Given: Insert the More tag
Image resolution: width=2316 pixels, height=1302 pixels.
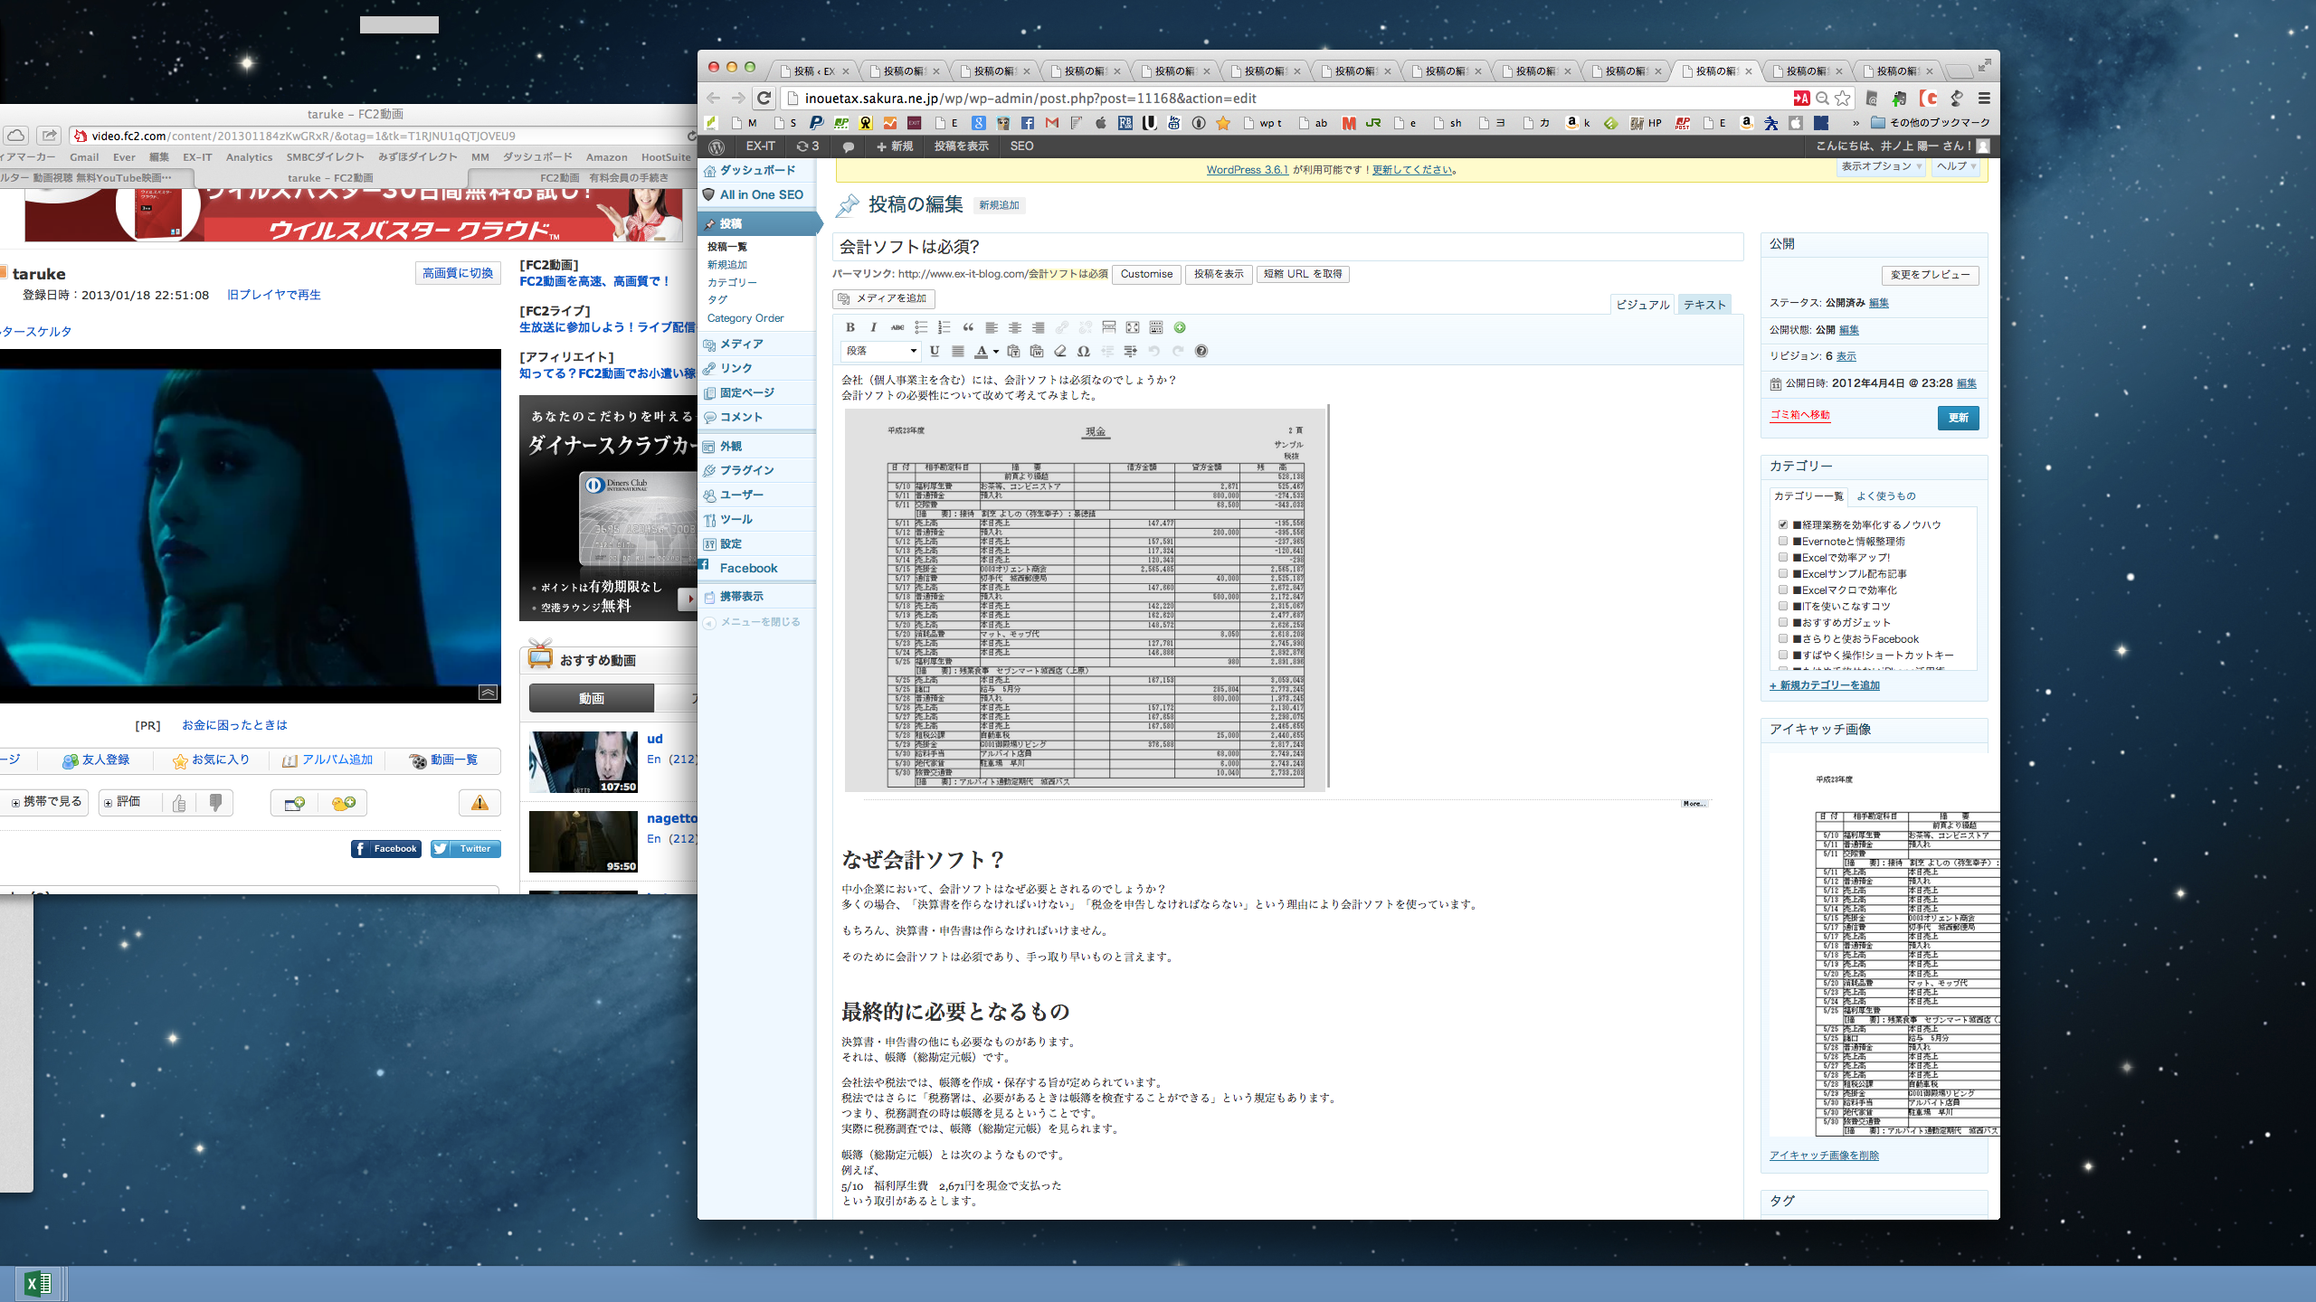Looking at the screenshot, I should [x=1108, y=327].
